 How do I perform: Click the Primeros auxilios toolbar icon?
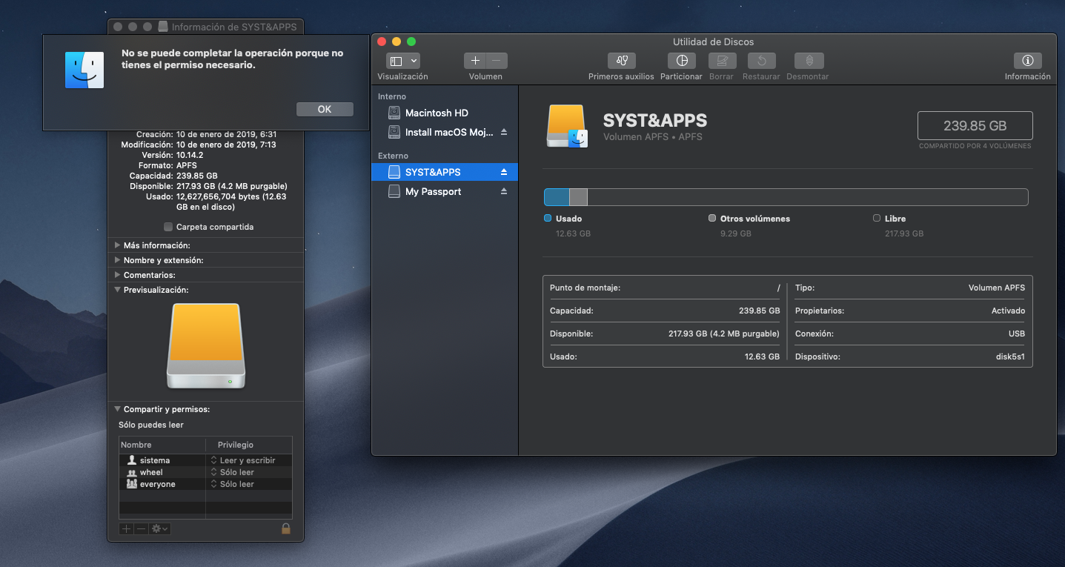pos(621,61)
